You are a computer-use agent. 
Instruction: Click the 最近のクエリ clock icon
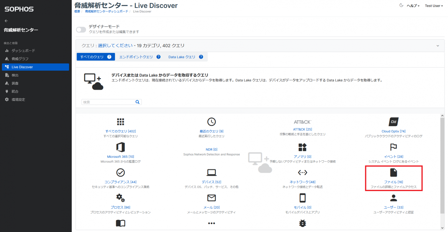point(211,122)
